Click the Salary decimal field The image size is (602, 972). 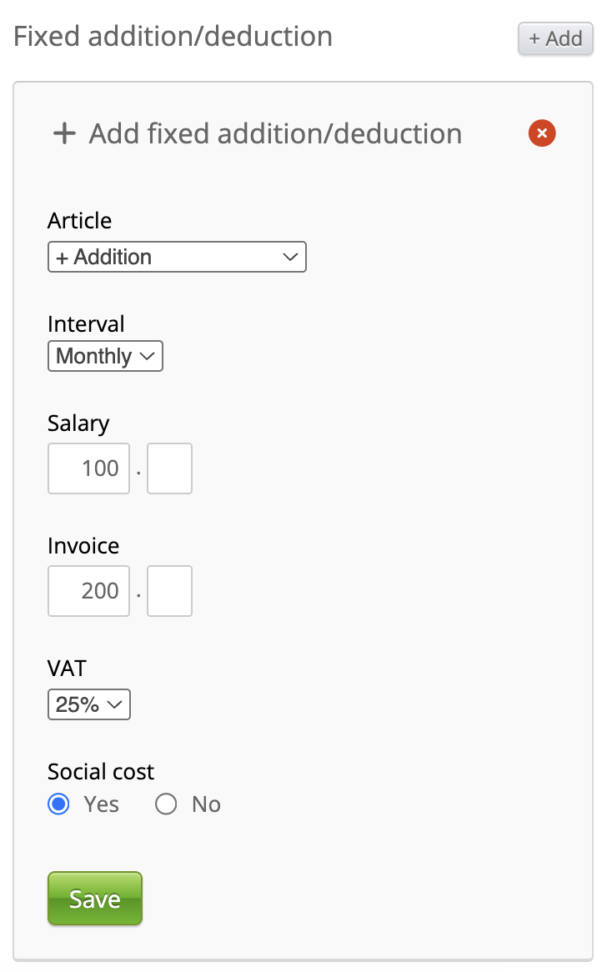pos(169,468)
